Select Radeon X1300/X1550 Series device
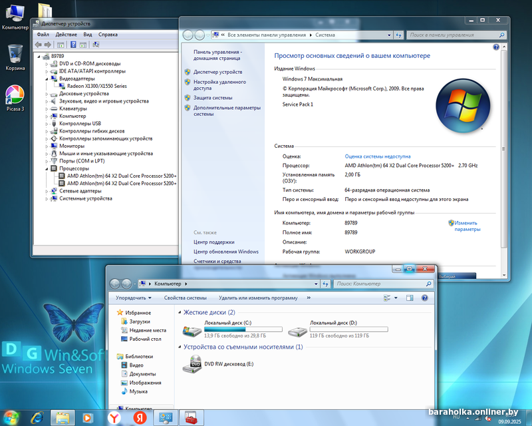This screenshot has width=532, height=426. [96, 86]
